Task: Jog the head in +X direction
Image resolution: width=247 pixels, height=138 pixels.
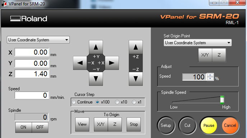Action: (112, 63)
